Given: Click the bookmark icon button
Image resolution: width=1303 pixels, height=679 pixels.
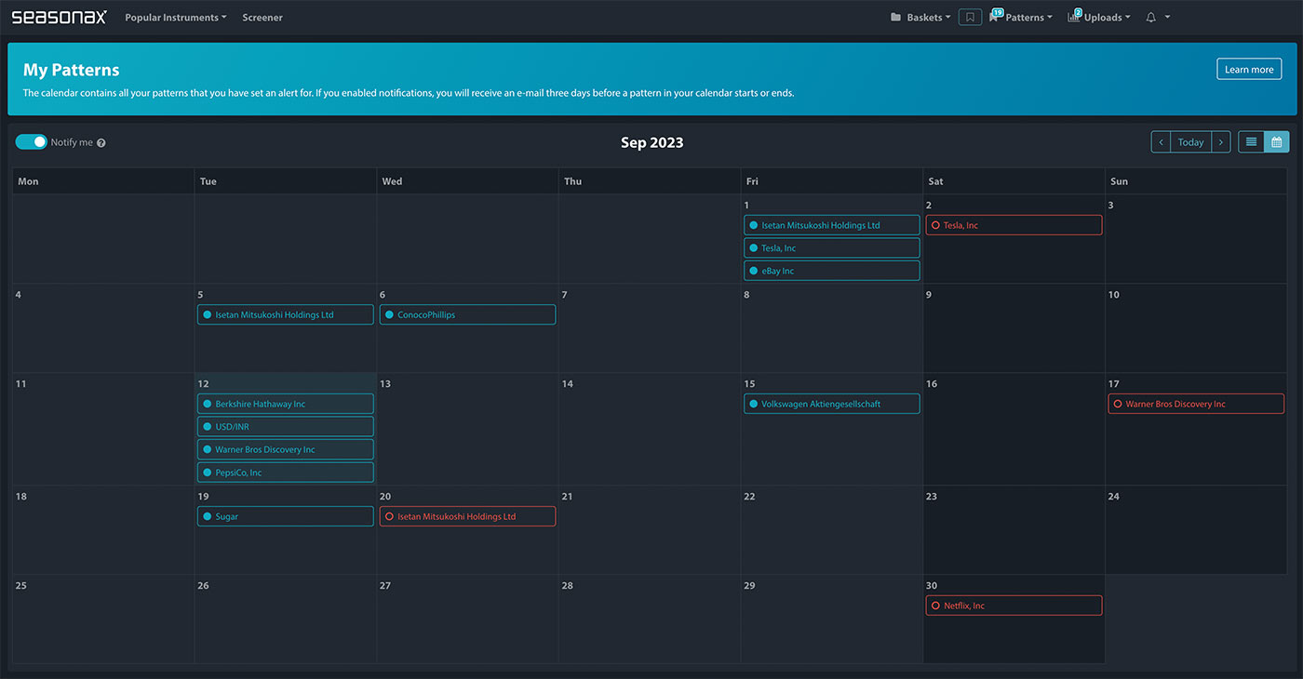Looking at the screenshot, I should click(970, 18).
